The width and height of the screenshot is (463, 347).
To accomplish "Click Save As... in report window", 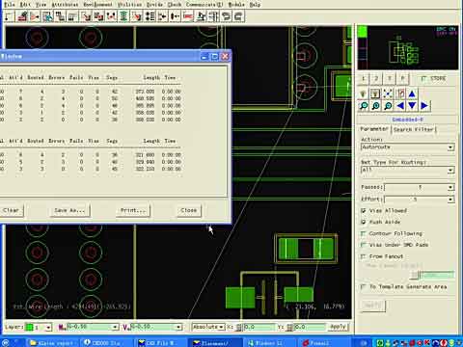I will [x=69, y=210].
